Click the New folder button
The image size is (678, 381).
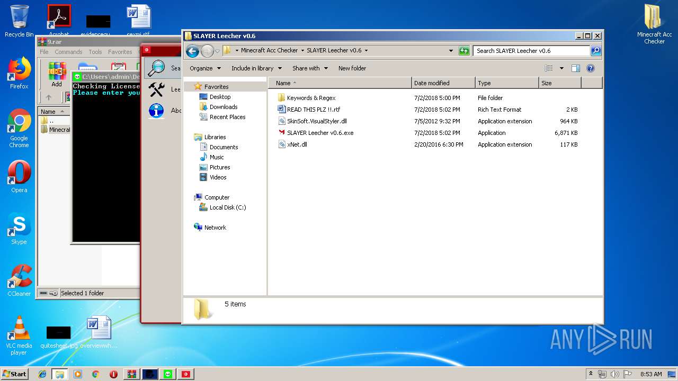tap(352, 68)
